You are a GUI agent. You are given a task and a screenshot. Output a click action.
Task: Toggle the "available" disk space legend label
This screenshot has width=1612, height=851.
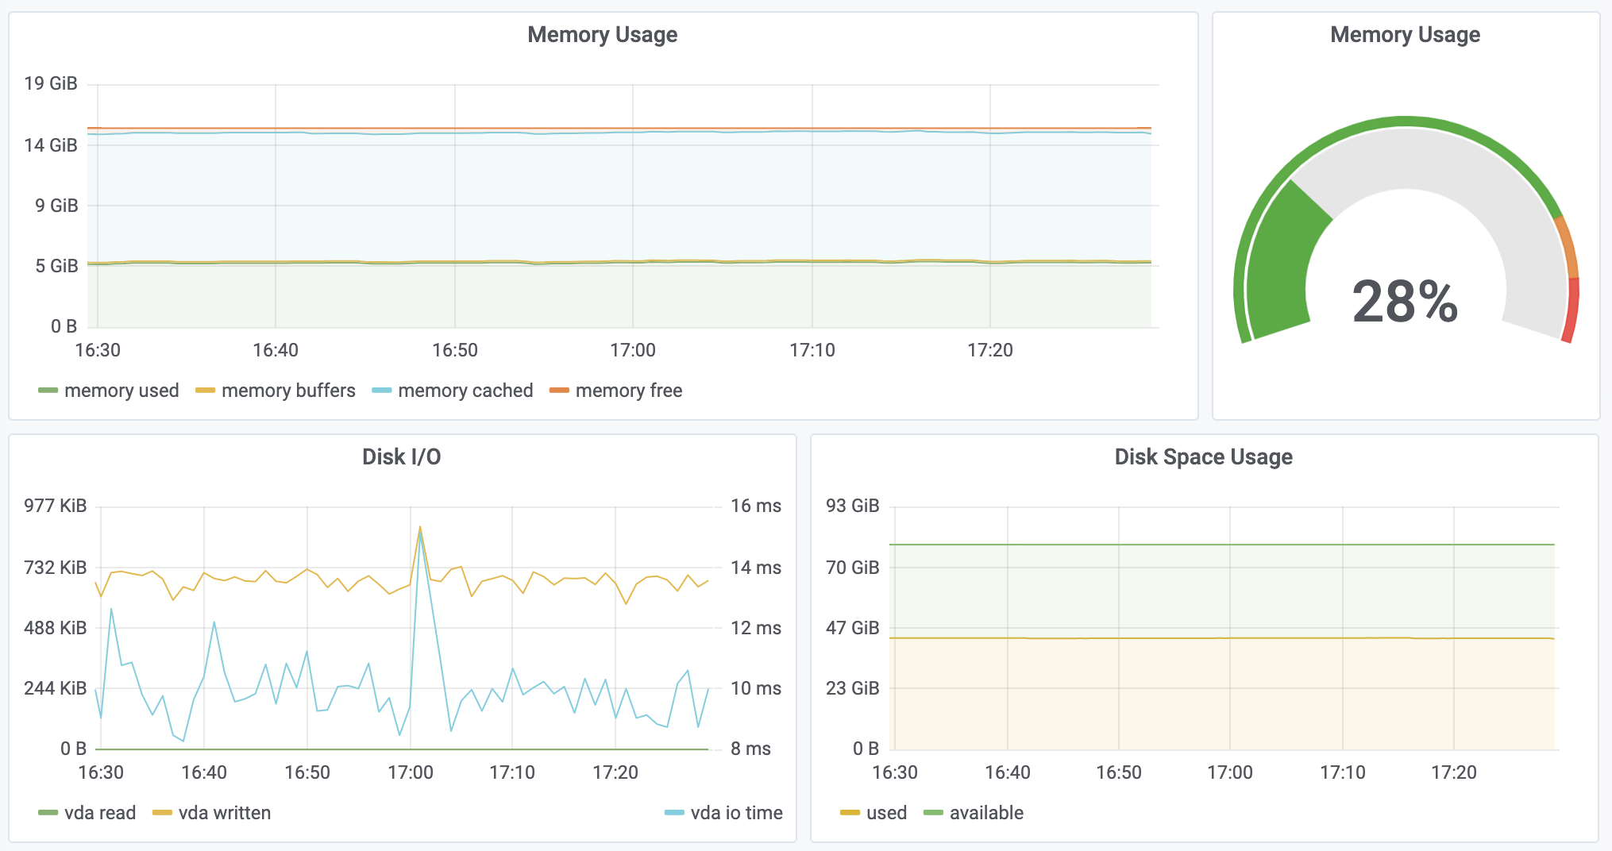click(x=986, y=813)
